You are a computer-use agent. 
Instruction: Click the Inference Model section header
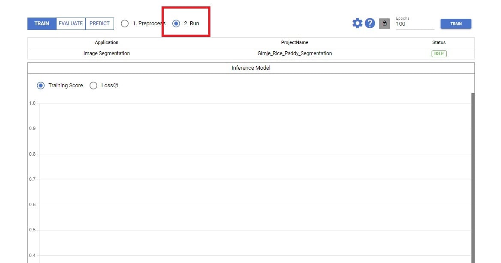[x=251, y=68]
